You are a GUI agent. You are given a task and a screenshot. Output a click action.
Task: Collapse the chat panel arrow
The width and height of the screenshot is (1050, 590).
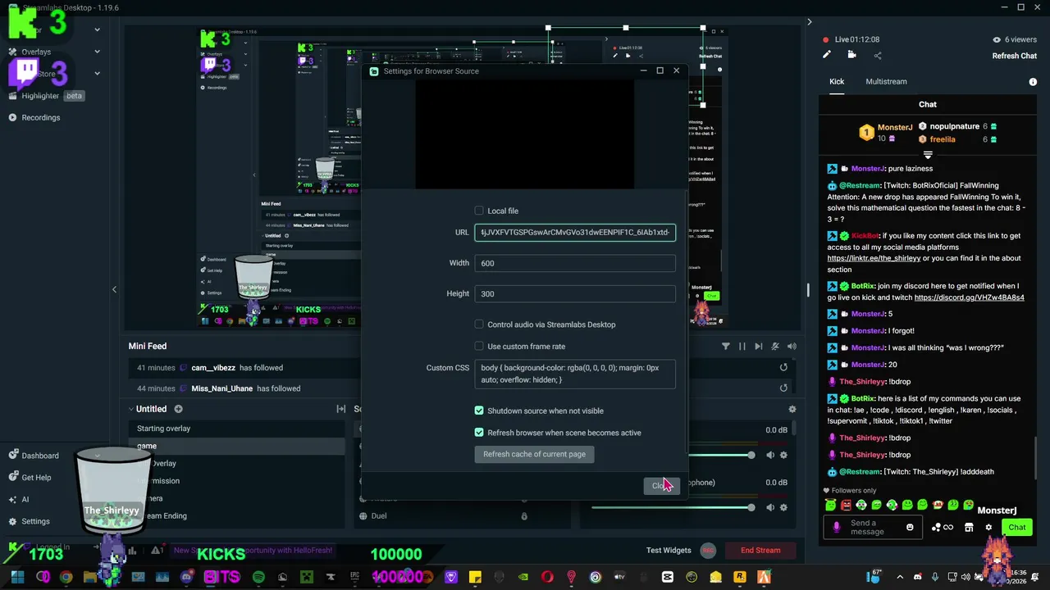809,22
